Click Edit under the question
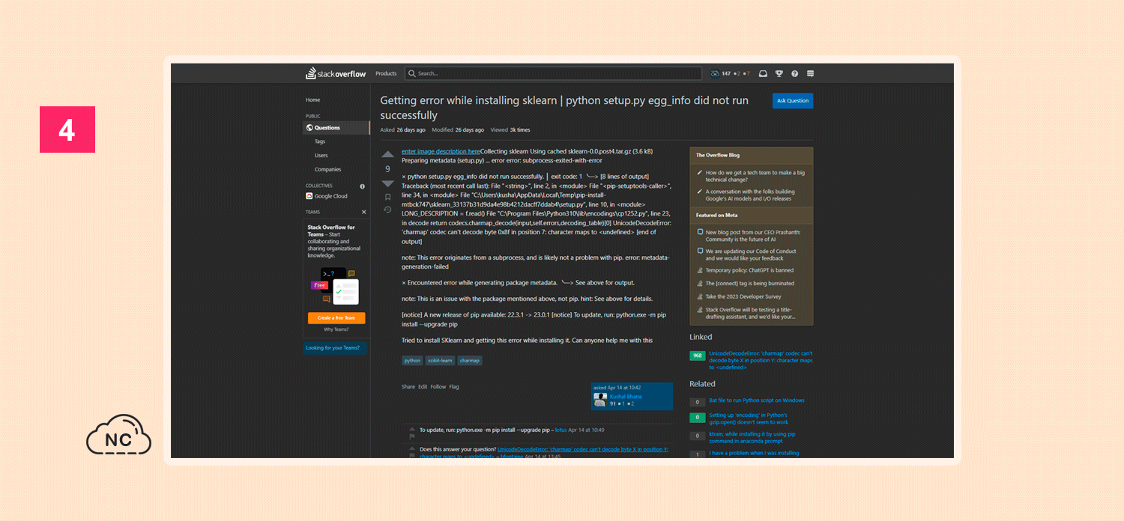This screenshot has width=1124, height=521. 423,387
